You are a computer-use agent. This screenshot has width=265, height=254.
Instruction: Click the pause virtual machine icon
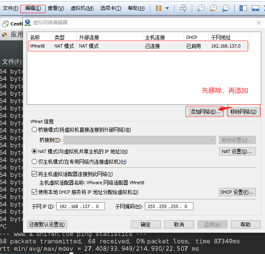(x=158, y=8)
